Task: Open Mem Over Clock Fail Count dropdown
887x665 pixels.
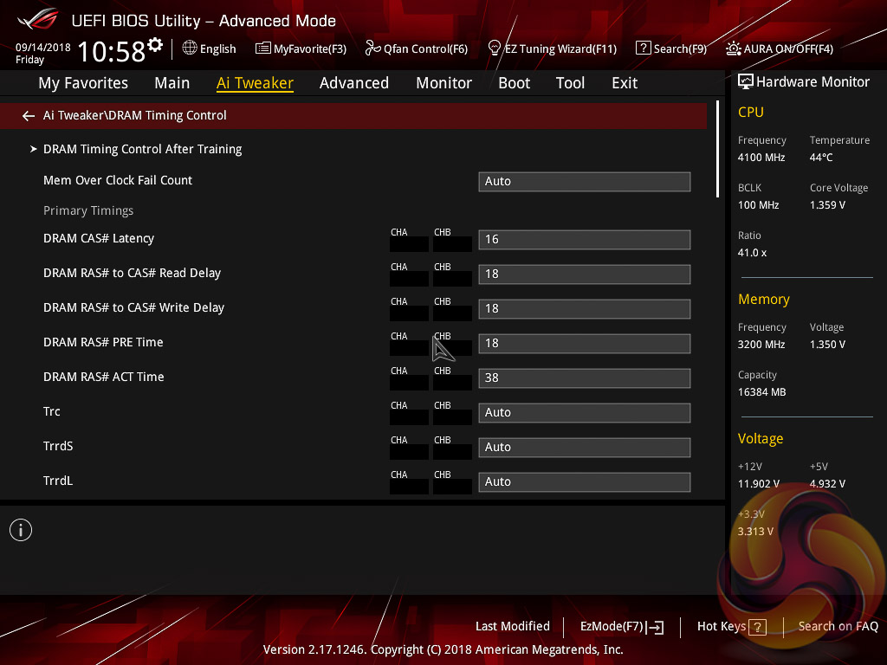Action: tap(585, 182)
